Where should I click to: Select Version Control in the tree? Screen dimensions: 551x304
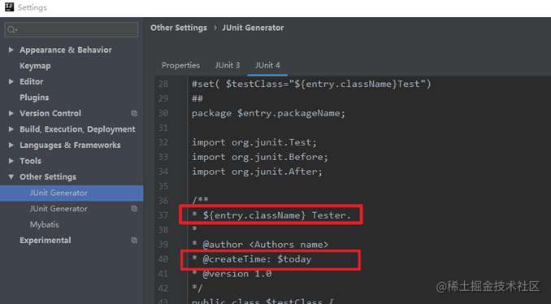(50, 113)
